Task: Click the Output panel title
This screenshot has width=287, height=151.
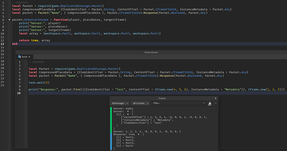Action: point(162,98)
